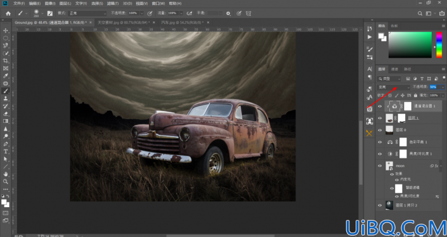Toggle pressure for opacity icon

[150, 13]
